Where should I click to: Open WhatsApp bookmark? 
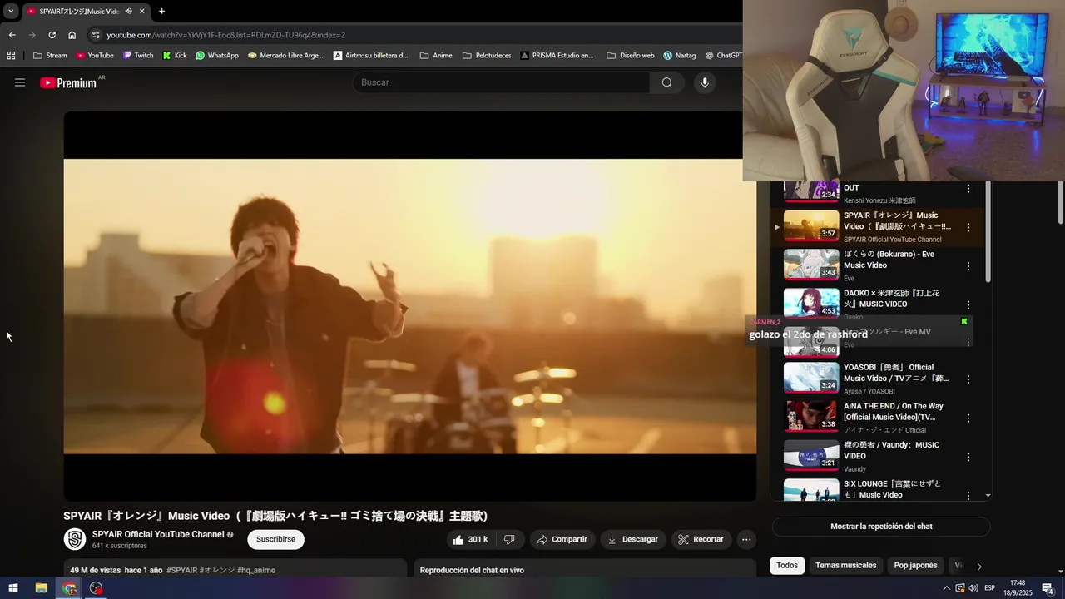click(216, 56)
